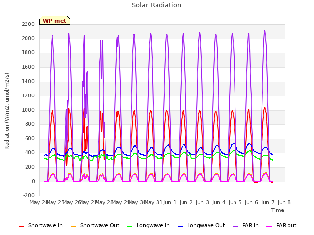314x235 pixels.
Task: Click the Jun 8 x-axis date label
Action: pos(284,202)
